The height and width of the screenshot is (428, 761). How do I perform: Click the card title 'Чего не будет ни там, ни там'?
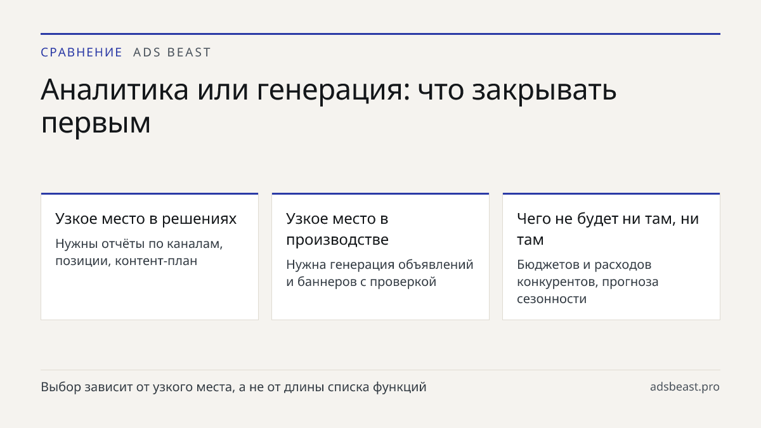tap(608, 229)
